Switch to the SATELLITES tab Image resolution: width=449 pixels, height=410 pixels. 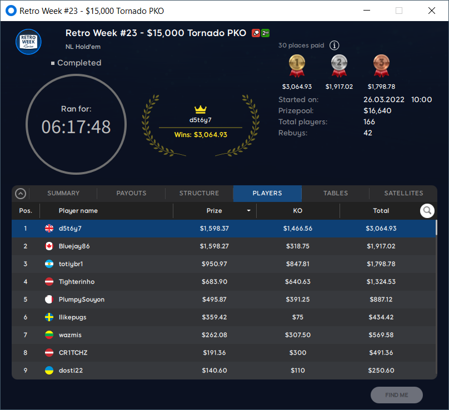point(403,193)
